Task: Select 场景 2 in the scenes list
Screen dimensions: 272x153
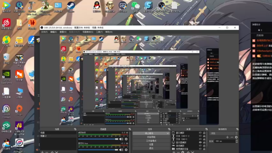Action: 58,136
